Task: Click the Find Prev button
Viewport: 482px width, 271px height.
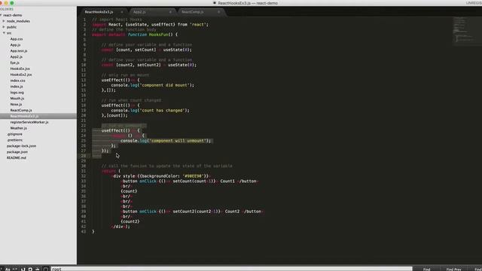Action: click(x=453, y=269)
